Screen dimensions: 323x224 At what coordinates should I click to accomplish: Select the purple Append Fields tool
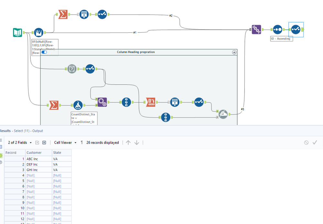(102, 102)
